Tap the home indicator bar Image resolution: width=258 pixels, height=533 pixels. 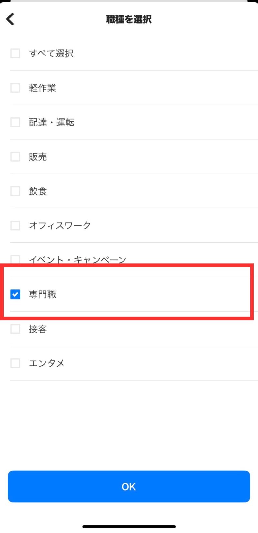click(129, 527)
